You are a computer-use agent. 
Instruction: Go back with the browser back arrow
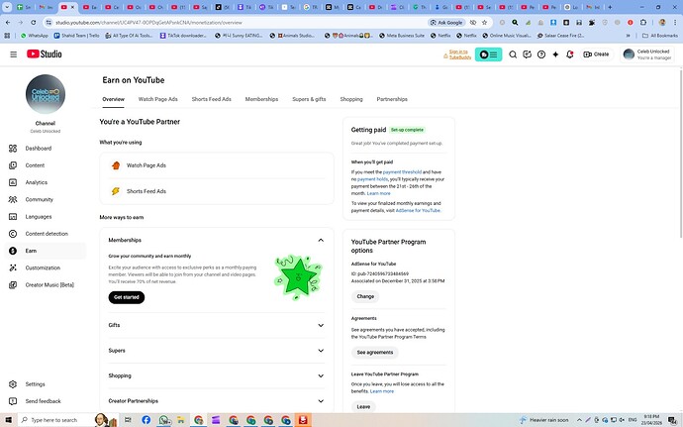point(8,22)
